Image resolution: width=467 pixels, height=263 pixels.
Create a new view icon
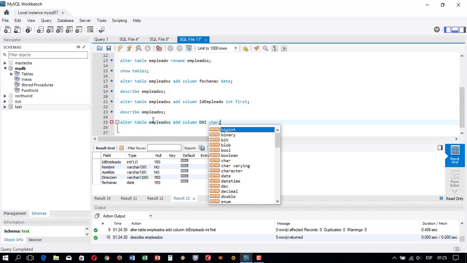pos(59,30)
